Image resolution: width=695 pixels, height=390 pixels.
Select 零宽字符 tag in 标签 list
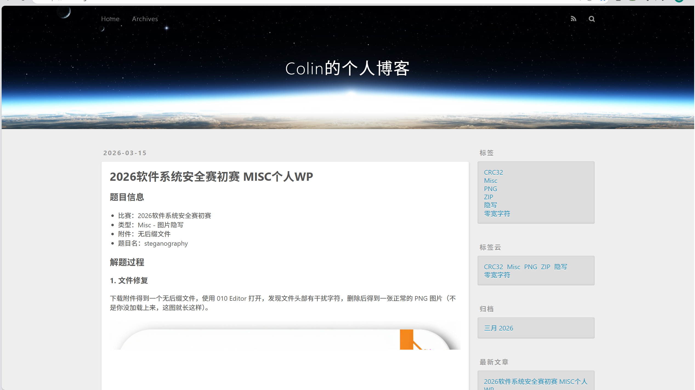497,214
